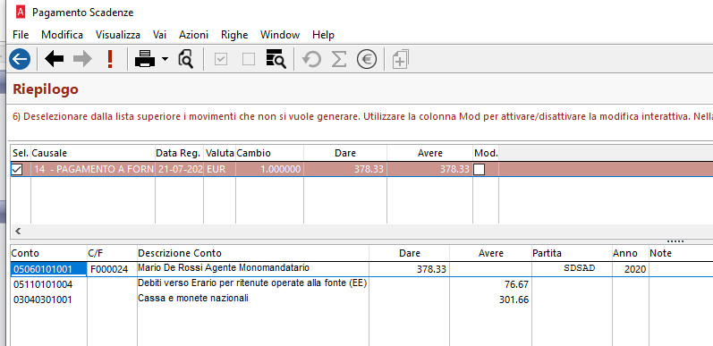
Task: Uncheck the Sel. box for PAGAMENTO A FORN row
Action: tap(17, 170)
